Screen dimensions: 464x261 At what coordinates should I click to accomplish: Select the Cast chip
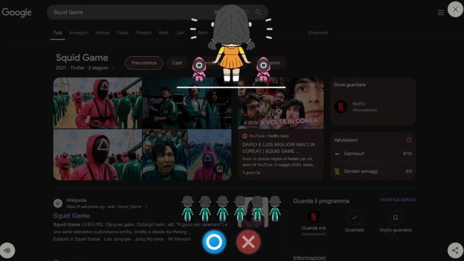pyautogui.click(x=177, y=63)
